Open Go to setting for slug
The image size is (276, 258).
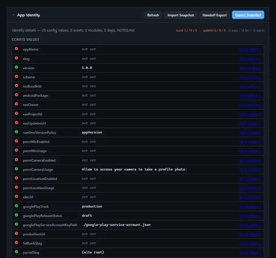[250, 59]
